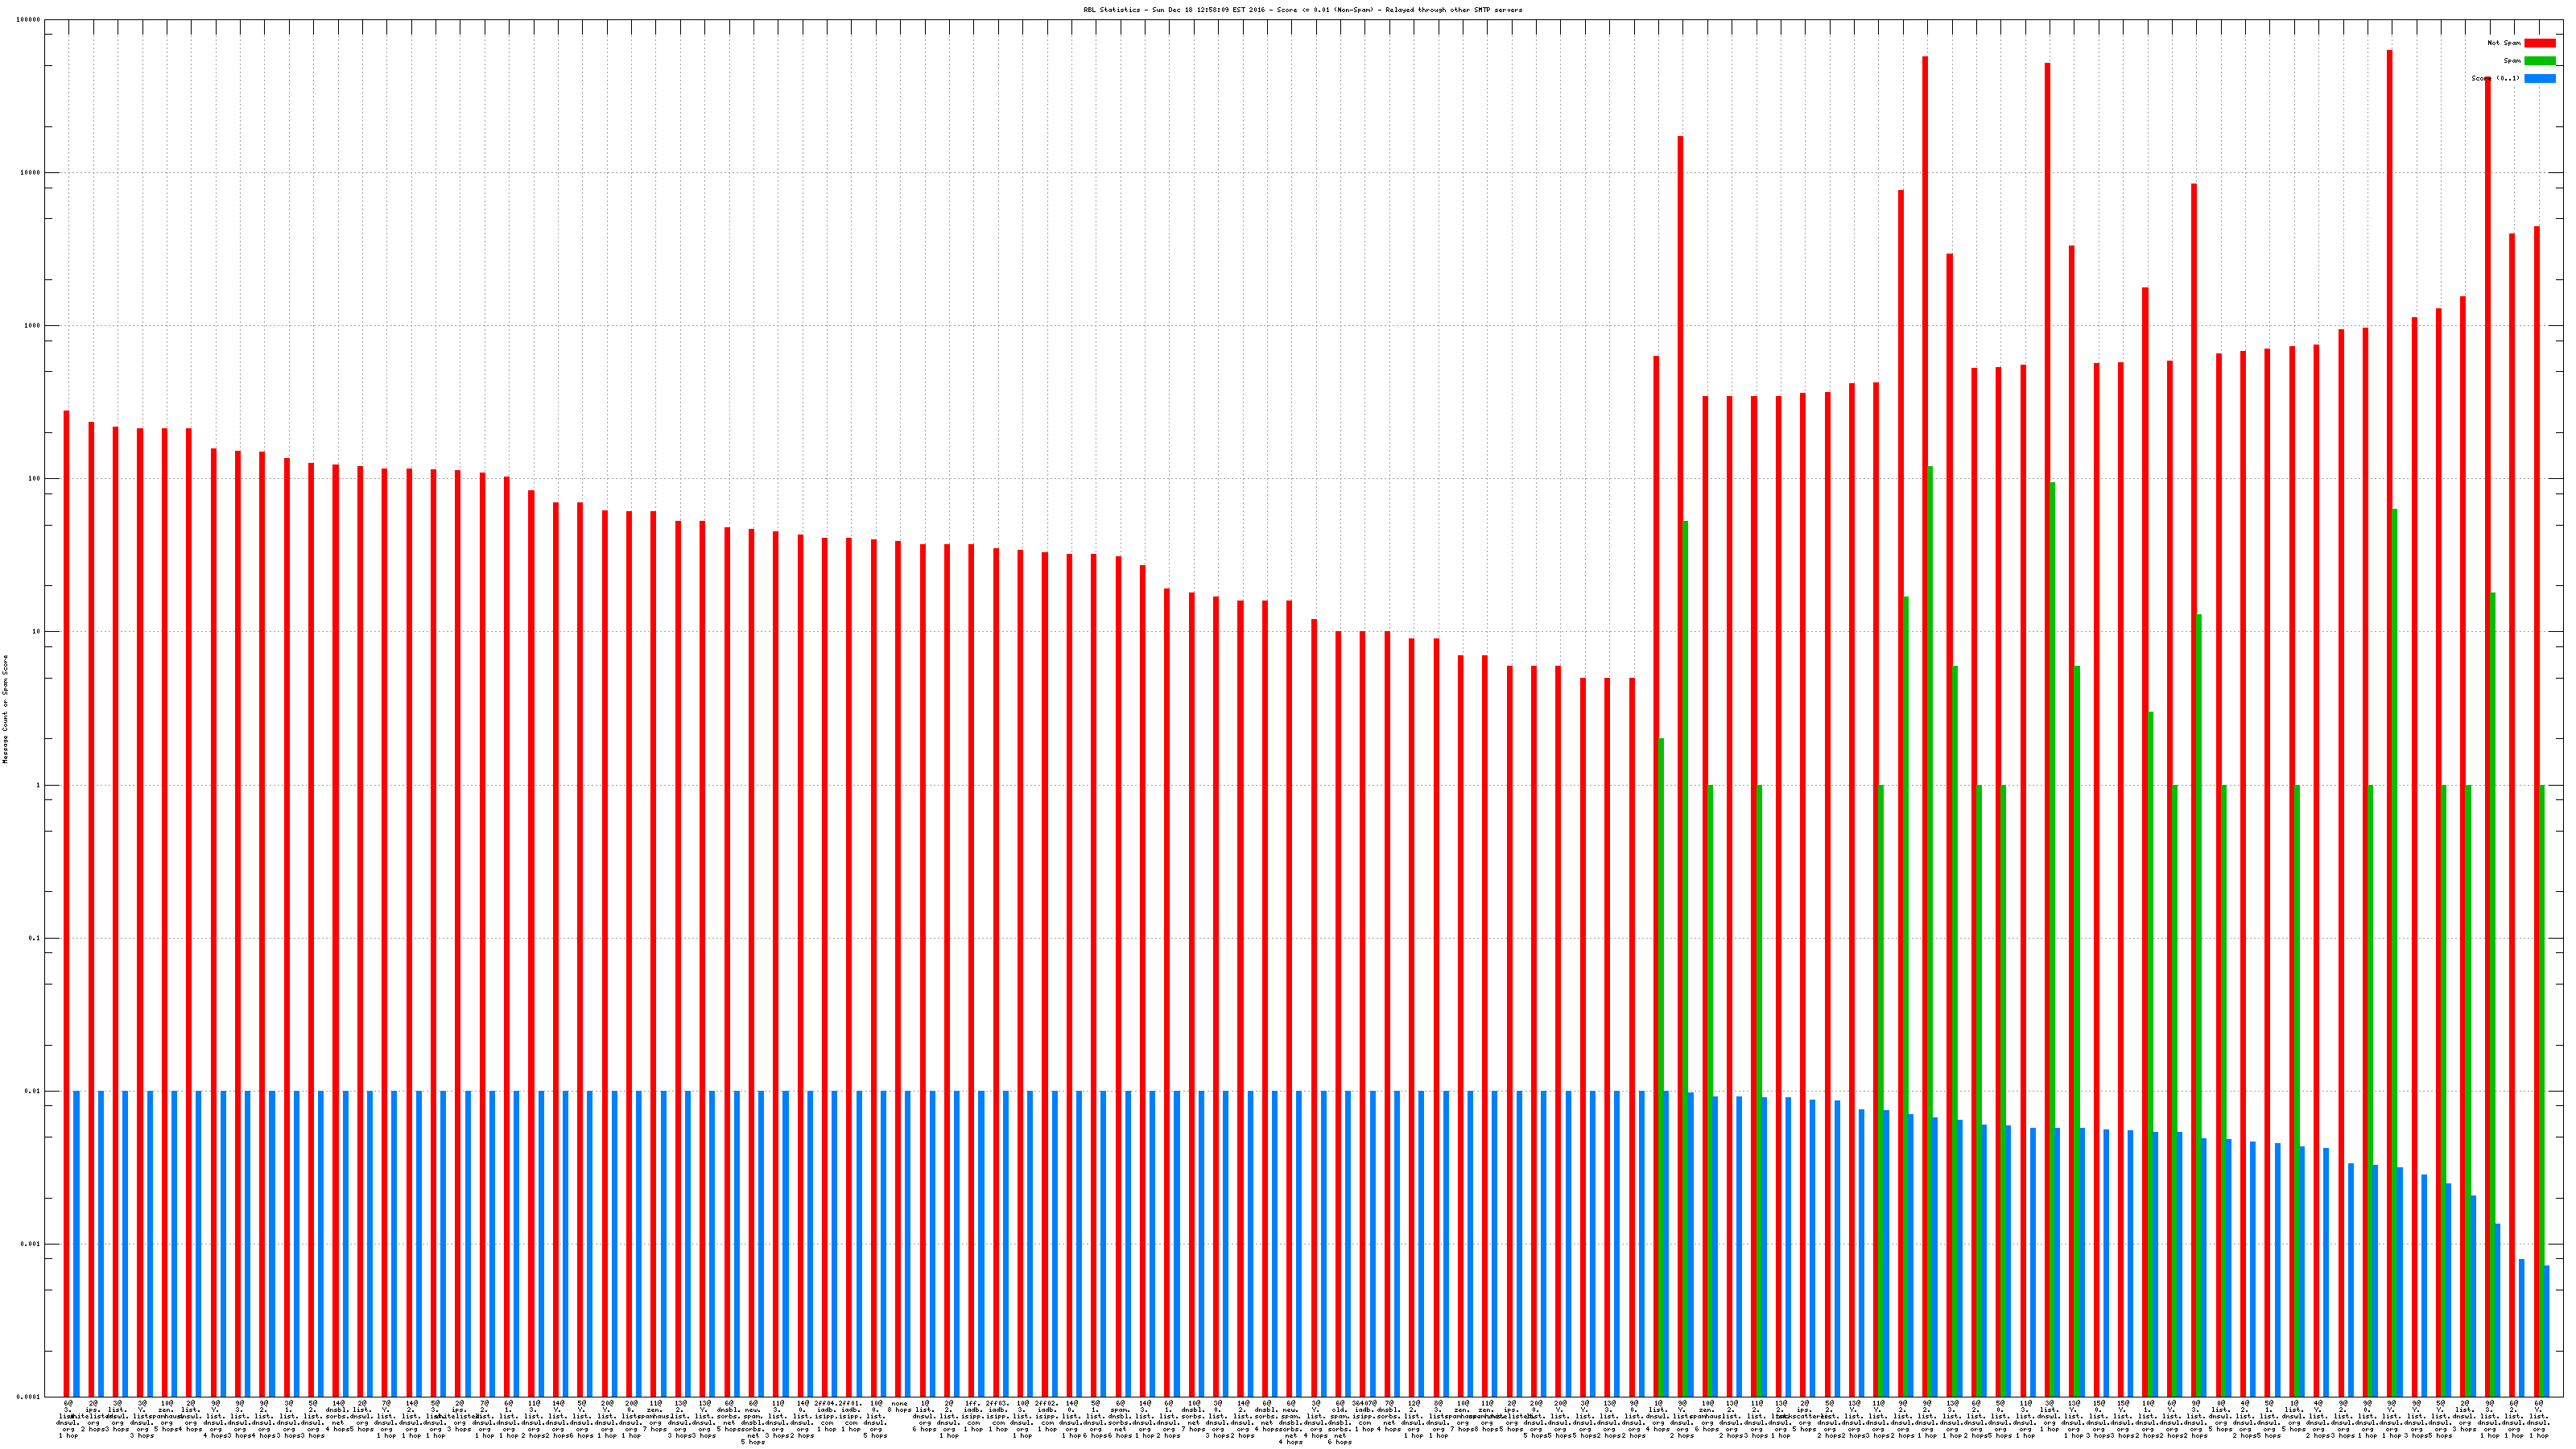
Task: Click the red Not Spam legend swatch
Action: pos(2539,43)
